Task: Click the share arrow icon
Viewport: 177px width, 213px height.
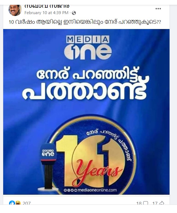Action: click(162, 203)
